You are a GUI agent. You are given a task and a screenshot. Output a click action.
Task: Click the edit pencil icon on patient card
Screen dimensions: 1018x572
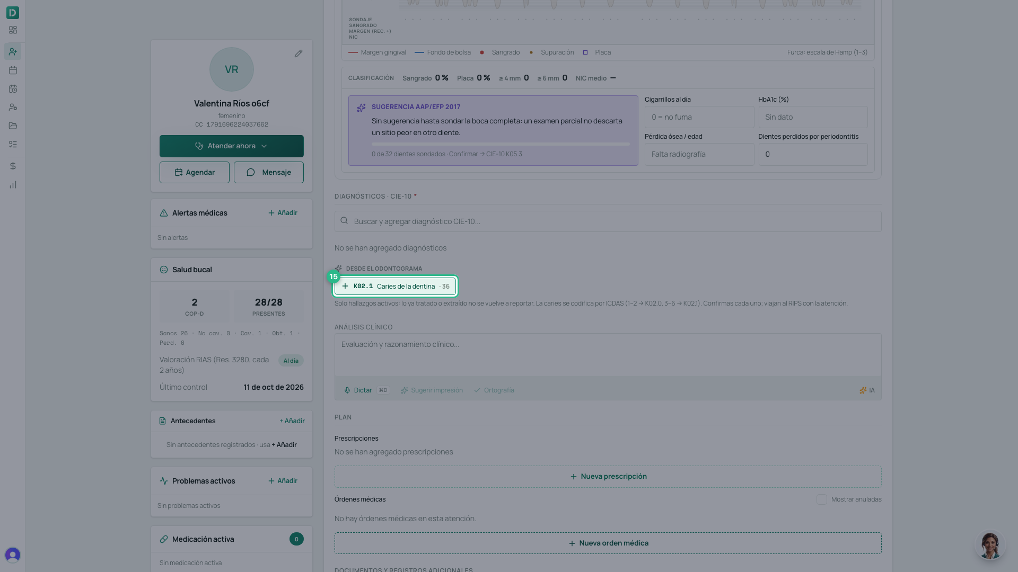point(299,53)
